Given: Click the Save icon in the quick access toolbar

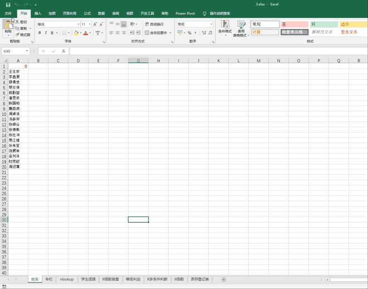Looking at the screenshot, I should click(x=8, y=4).
